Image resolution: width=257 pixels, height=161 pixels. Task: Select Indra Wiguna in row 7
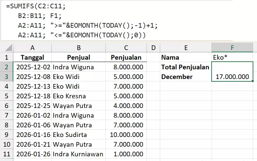[79, 115]
